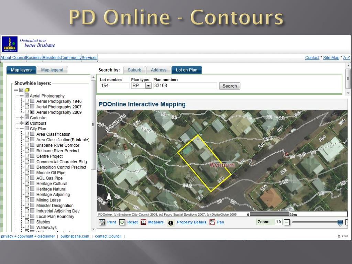Click the north arrow on the map
This screenshot has width=352, height=264.
(109, 196)
